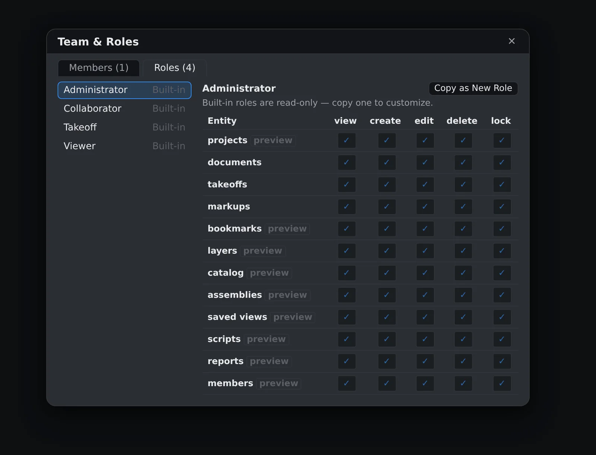The height and width of the screenshot is (455, 596).
Task: Open the Roles (4) tab
Action: coord(175,68)
